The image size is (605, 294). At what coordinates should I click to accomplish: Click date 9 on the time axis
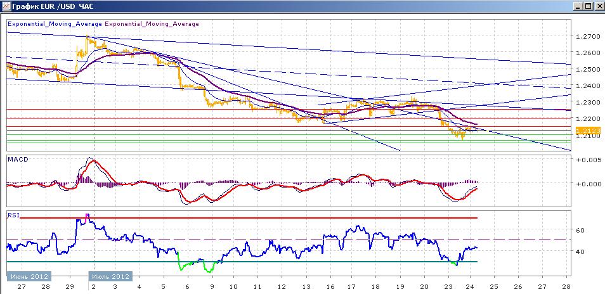tap(211, 287)
